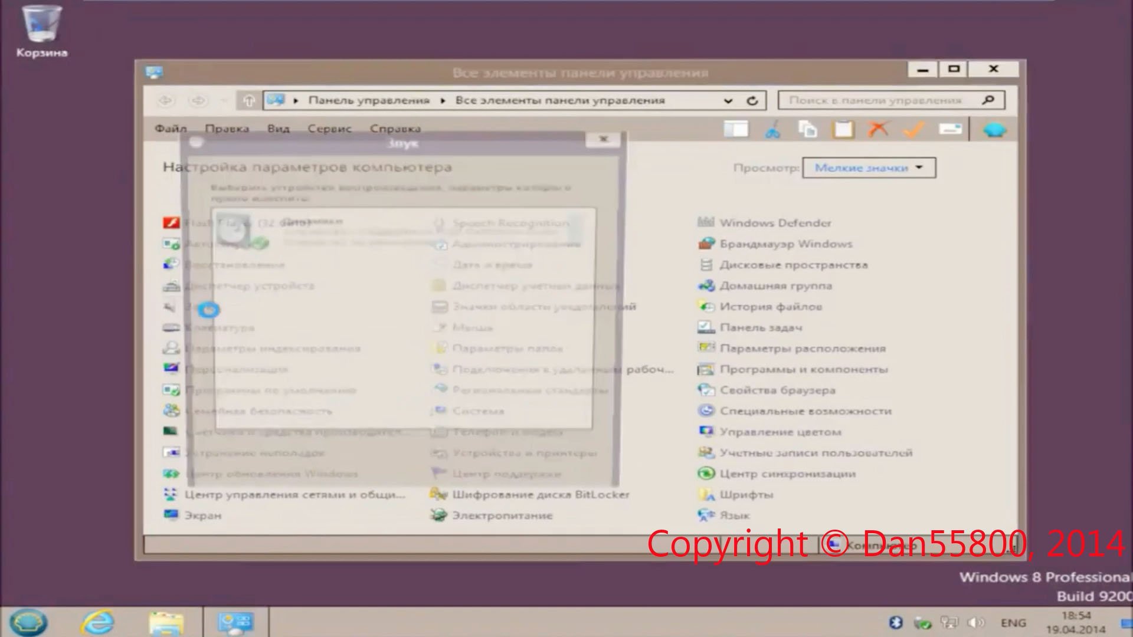
Task: Go back with the Back arrow
Action: [x=166, y=100]
